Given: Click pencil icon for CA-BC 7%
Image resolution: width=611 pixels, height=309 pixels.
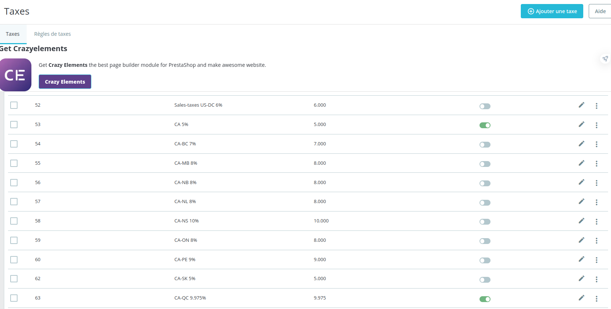Looking at the screenshot, I should (x=581, y=144).
